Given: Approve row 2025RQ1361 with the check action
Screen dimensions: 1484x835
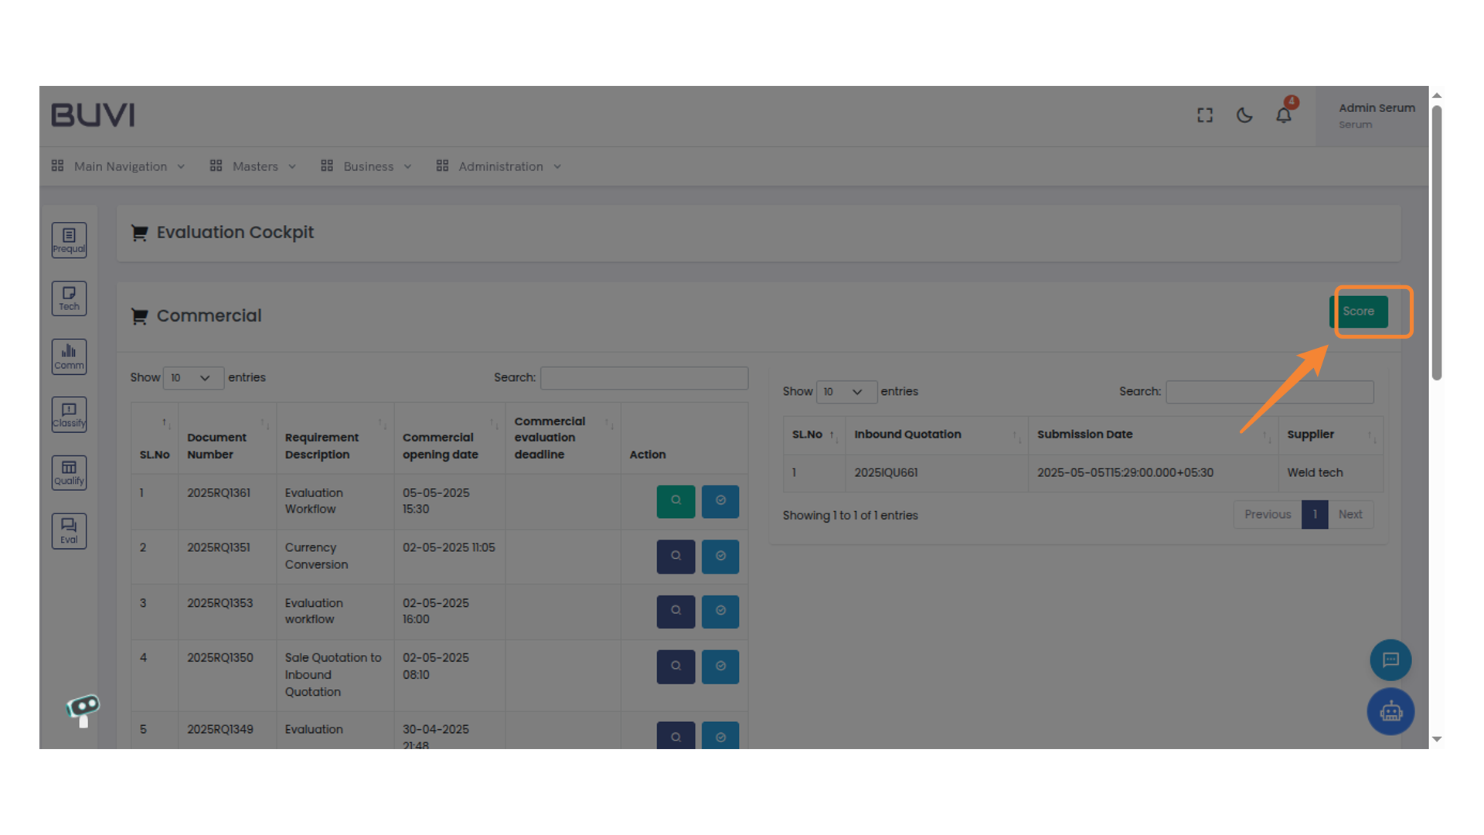Looking at the screenshot, I should (720, 501).
